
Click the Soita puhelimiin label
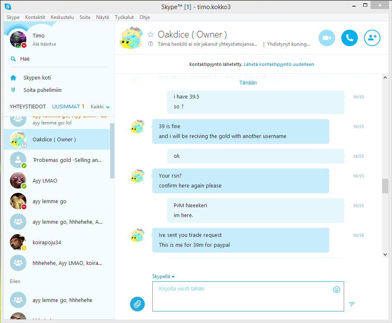pyautogui.click(x=43, y=90)
